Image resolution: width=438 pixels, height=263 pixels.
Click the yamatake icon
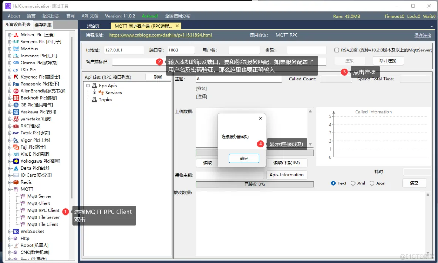[16, 119]
